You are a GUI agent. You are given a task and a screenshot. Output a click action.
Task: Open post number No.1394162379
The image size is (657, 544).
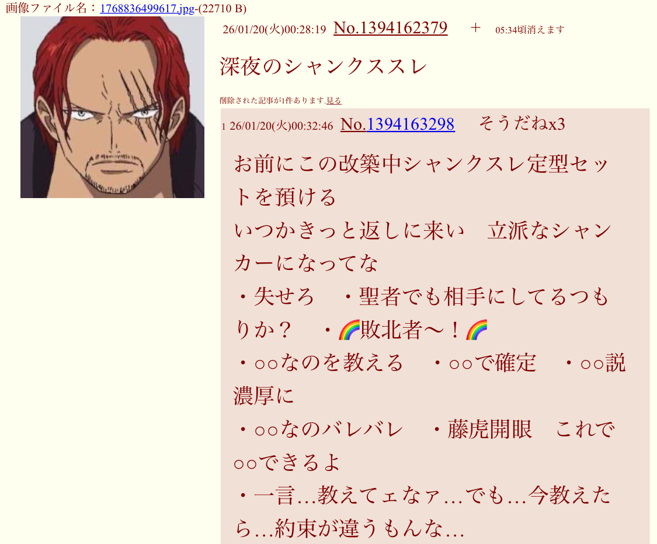pyautogui.click(x=390, y=28)
